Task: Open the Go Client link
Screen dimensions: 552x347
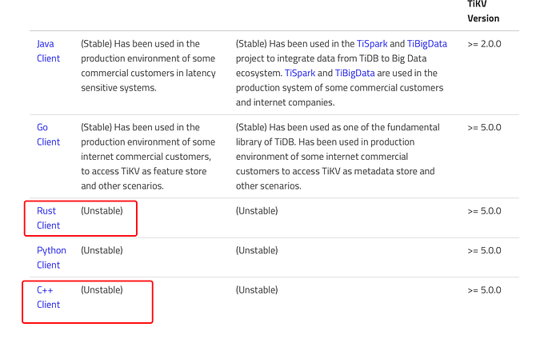Action: [x=48, y=134]
